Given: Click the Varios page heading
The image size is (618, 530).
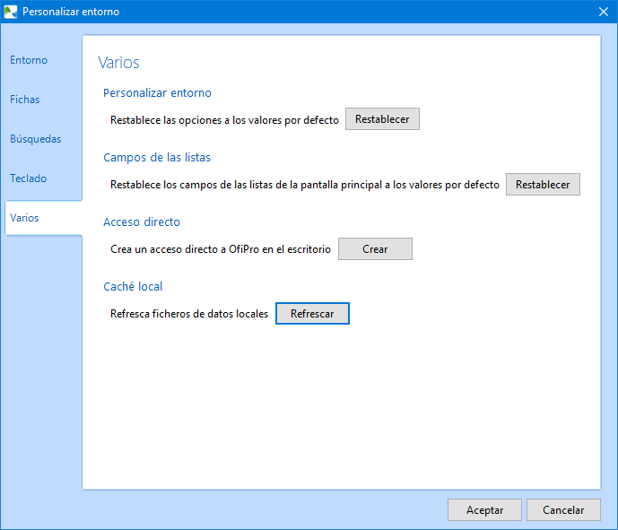Looking at the screenshot, I should (x=118, y=64).
